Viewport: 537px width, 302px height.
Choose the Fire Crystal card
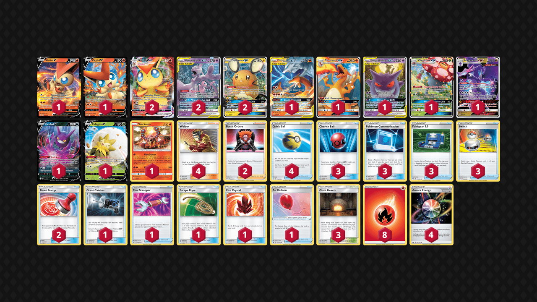click(x=245, y=215)
